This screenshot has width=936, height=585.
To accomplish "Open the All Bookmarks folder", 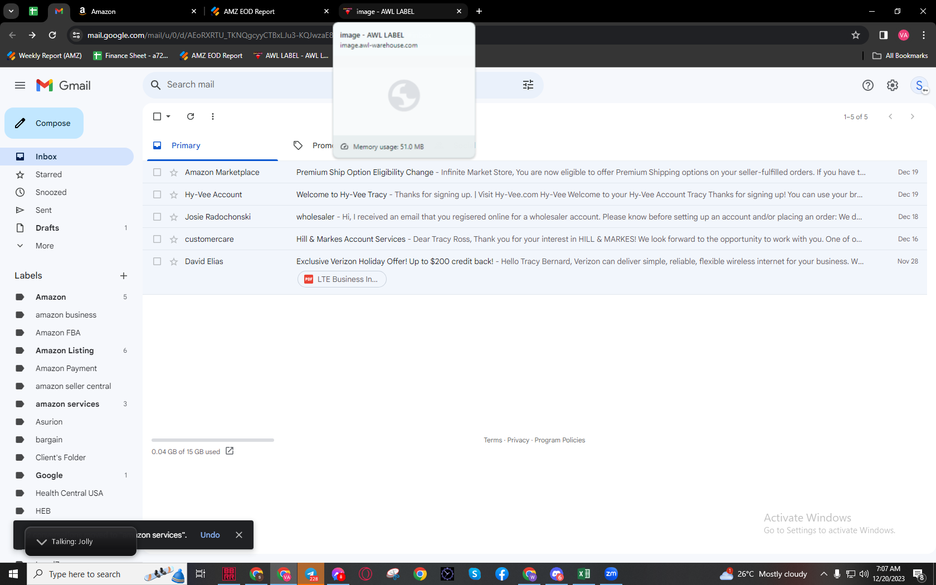I will click(900, 56).
